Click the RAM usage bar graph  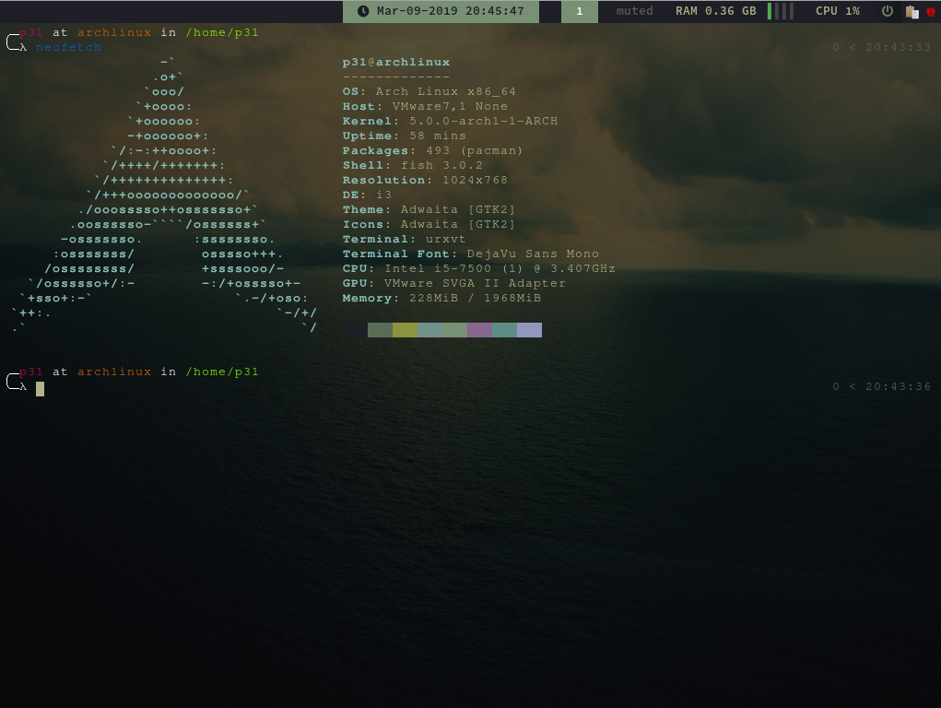[780, 11]
